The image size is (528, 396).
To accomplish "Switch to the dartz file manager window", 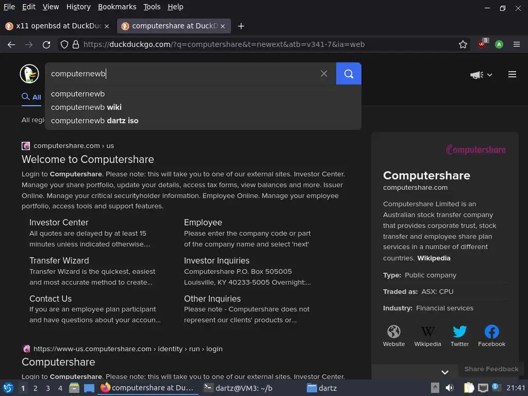I will point(322,388).
